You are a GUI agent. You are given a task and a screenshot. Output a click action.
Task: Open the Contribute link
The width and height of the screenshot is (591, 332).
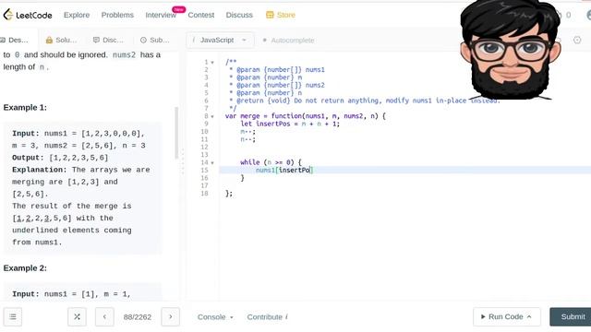267,317
